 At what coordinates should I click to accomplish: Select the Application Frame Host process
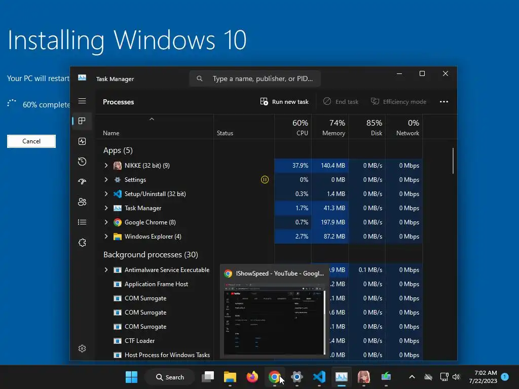(156, 284)
